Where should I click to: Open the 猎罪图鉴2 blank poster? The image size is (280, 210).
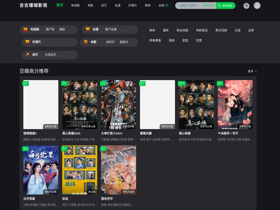coord(41,105)
